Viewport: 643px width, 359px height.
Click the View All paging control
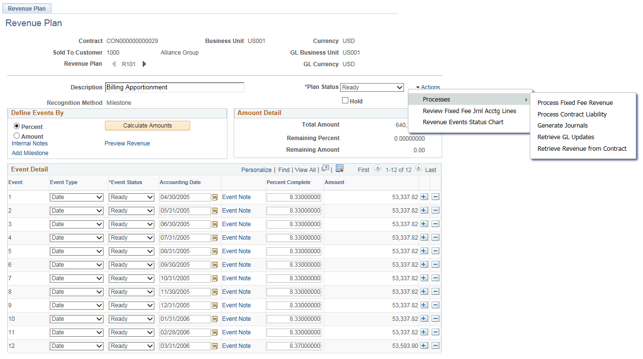point(305,170)
